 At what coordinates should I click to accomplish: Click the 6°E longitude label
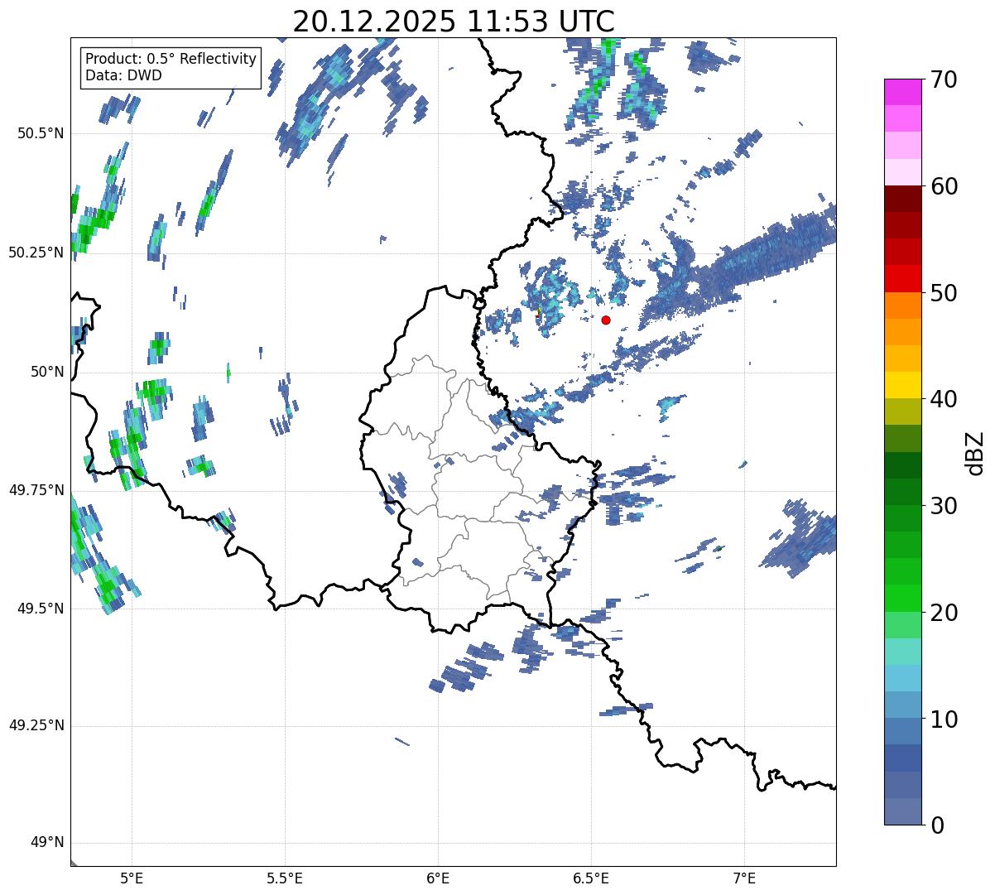(x=438, y=878)
